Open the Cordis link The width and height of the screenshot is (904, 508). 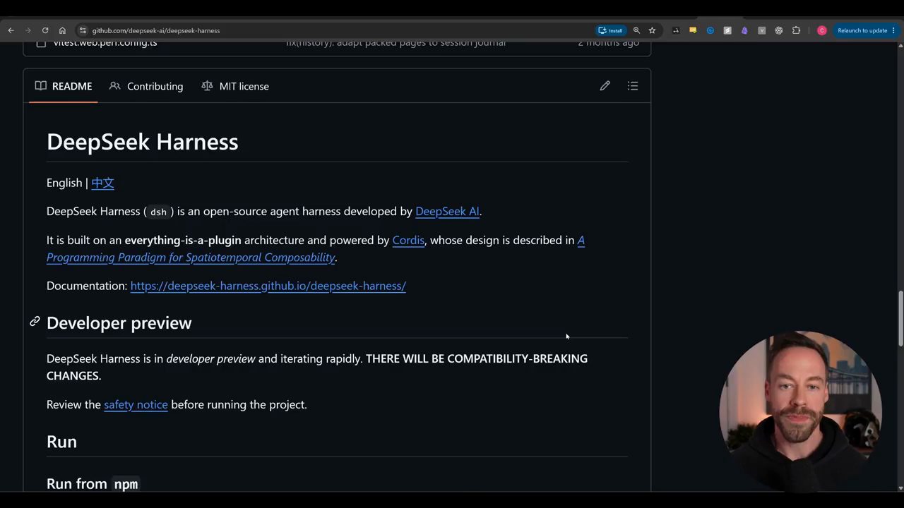pyautogui.click(x=408, y=240)
